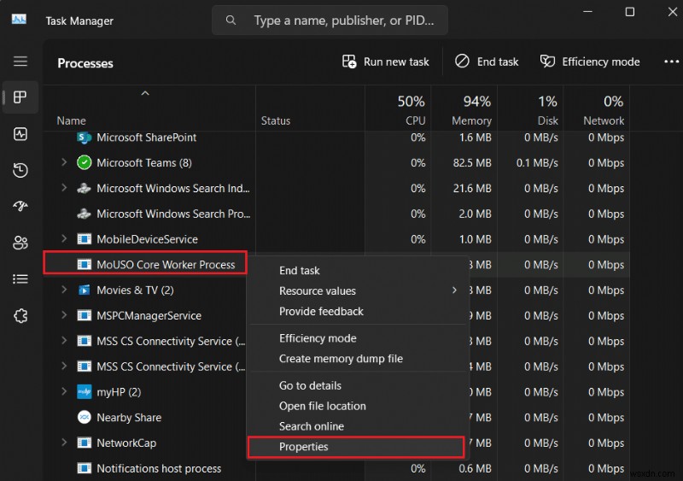Image resolution: width=683 pixels, height=481 pixels.
Task: Expand the Microsoft Teams (8) group
Action: coord(64,162)
